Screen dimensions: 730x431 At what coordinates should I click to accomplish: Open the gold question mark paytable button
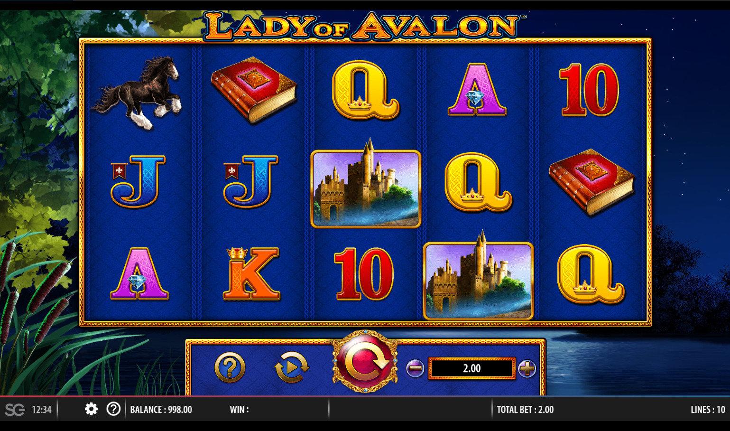pos(230,367)
